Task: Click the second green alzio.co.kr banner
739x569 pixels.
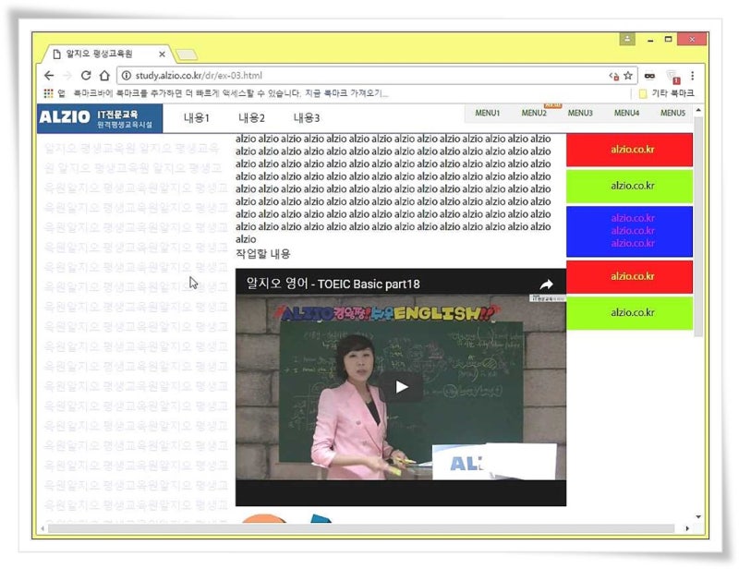Action: tap(630, 313)
